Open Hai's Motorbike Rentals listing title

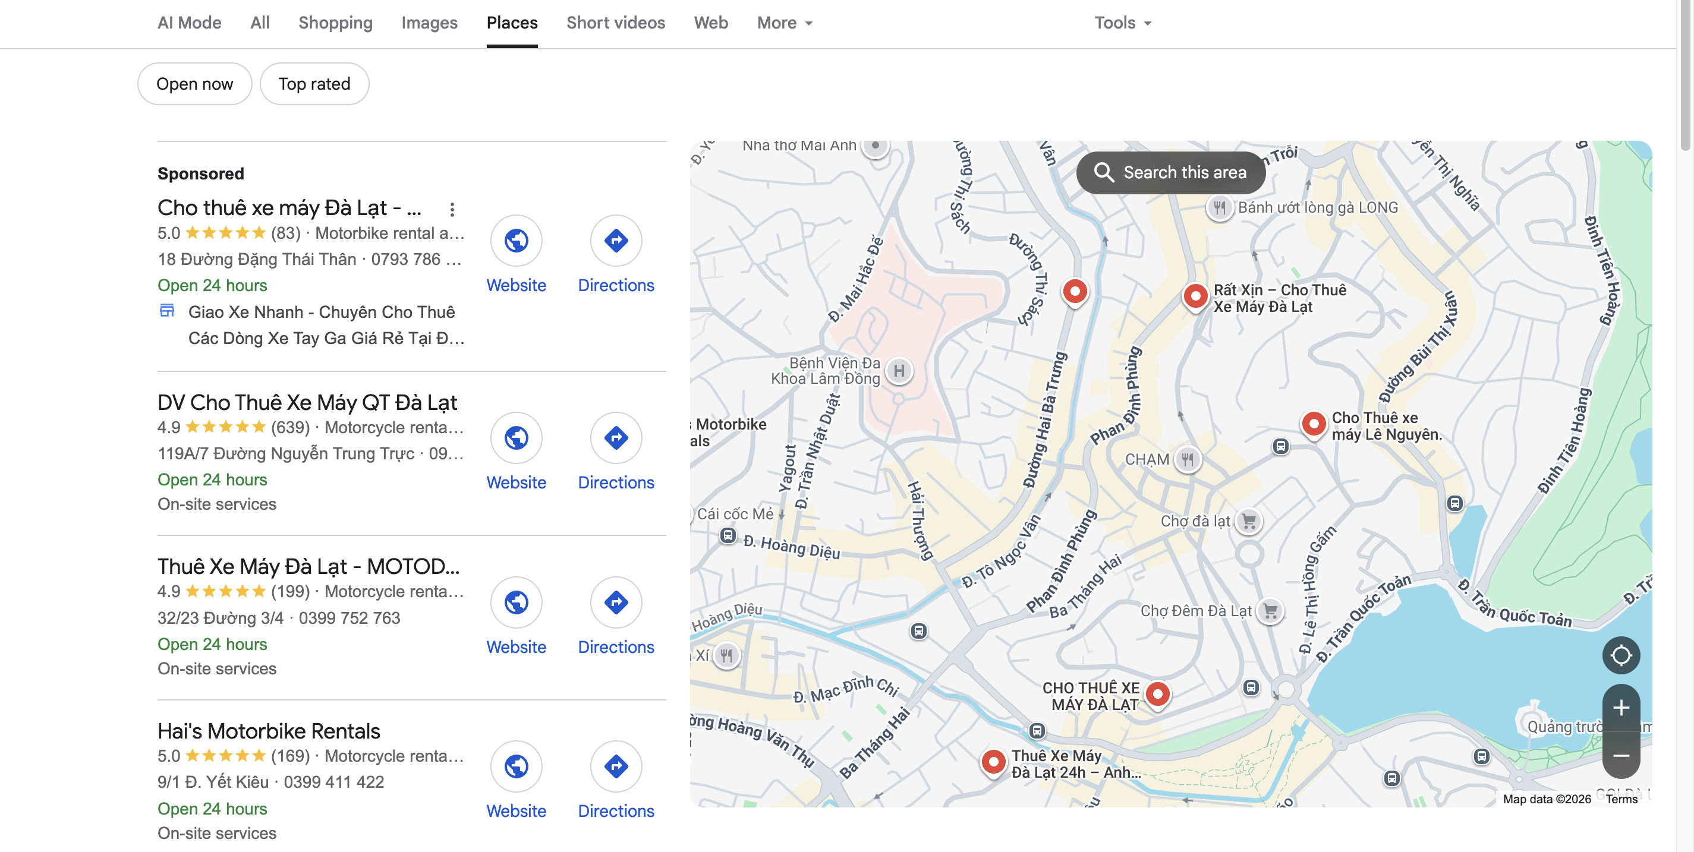coord(268,731)
